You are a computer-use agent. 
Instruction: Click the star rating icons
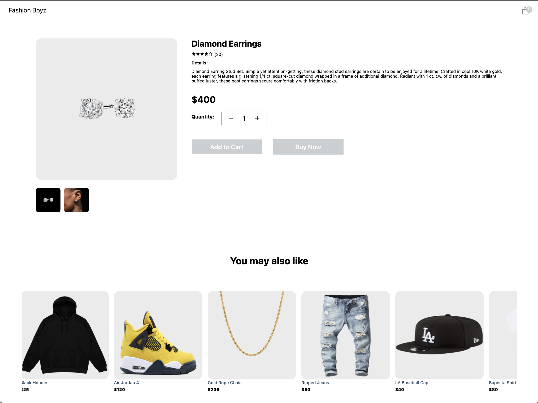pyautogui.click(x=202, y=54)
